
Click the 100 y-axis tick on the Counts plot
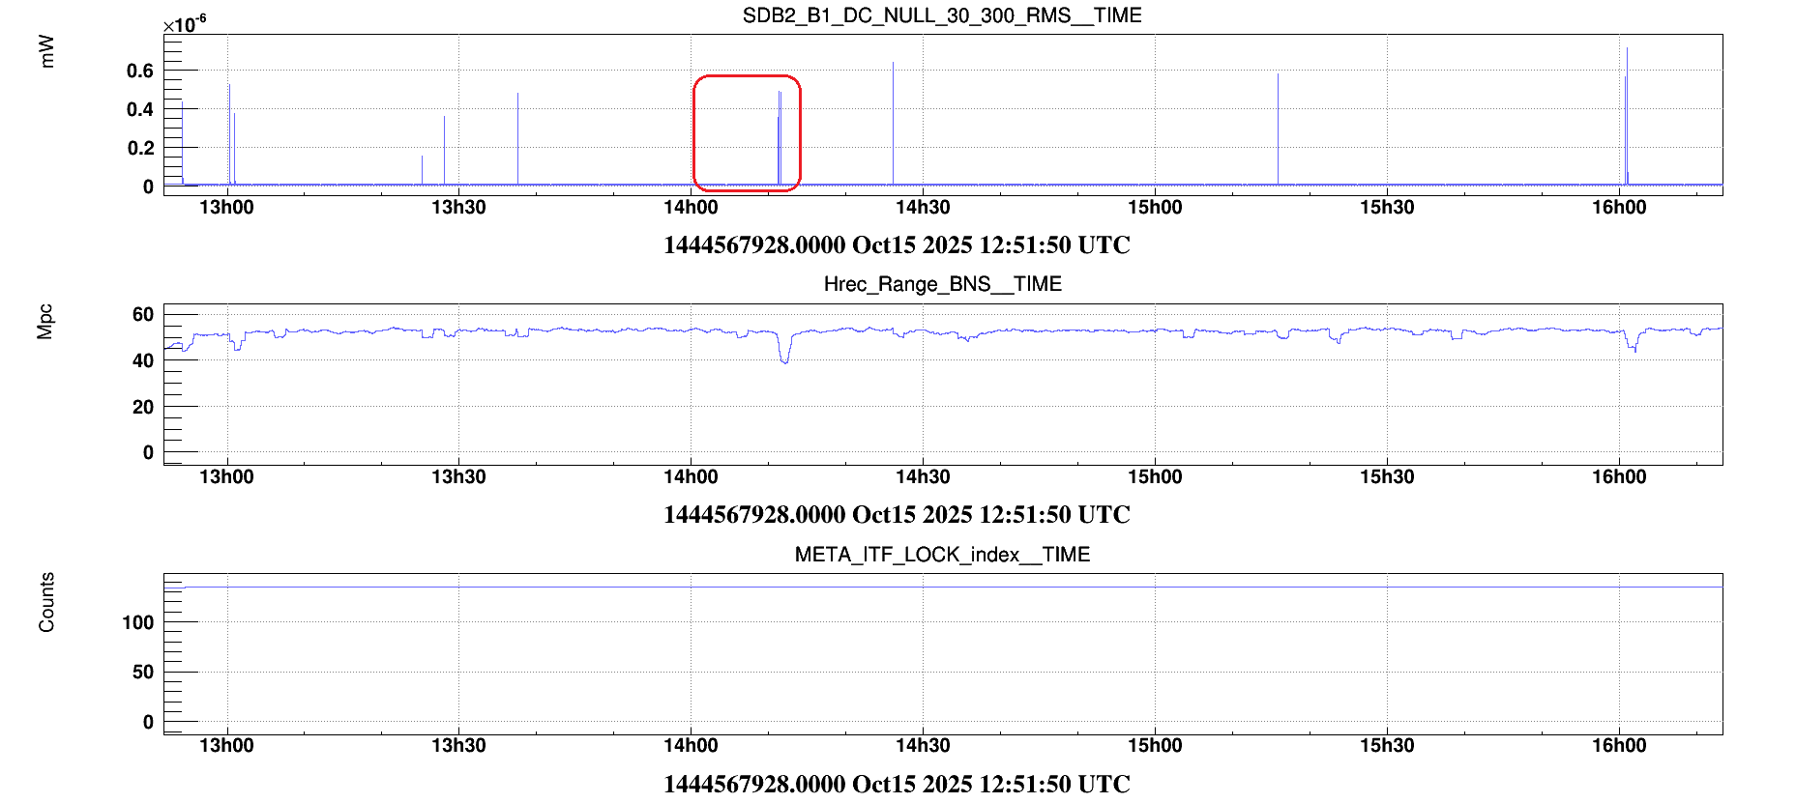(138, 622)
